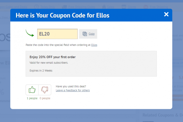Viewport: 183px width, 122px height.
Task: Open the Free Shipping Codes menu item
Action: coord(82,7)
